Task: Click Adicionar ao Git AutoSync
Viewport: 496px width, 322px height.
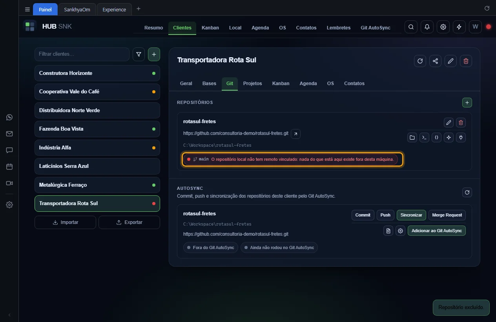Action: [x=437, y=231]
